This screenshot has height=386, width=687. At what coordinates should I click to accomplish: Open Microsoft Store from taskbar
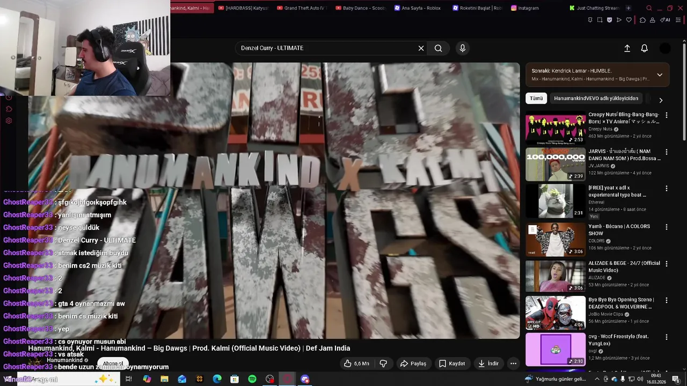pos(235,379)
